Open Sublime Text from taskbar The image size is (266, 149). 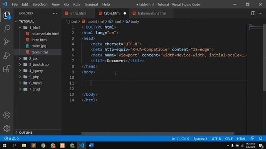click(x=34, y=145)
